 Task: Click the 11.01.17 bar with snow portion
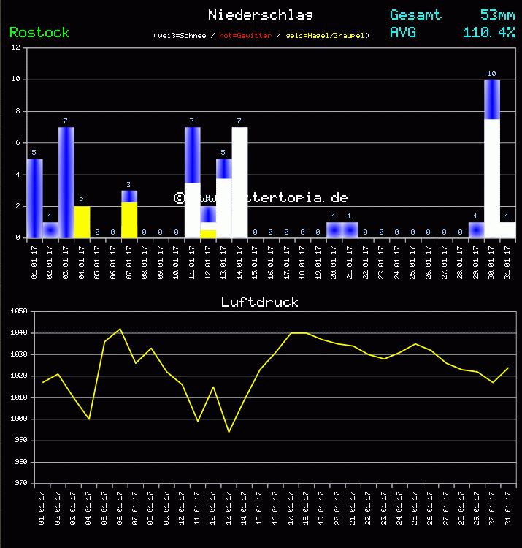[x=193, y=183]
